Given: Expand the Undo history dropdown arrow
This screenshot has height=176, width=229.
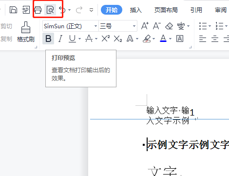Looking at the screenshot, I should [70, 10].
